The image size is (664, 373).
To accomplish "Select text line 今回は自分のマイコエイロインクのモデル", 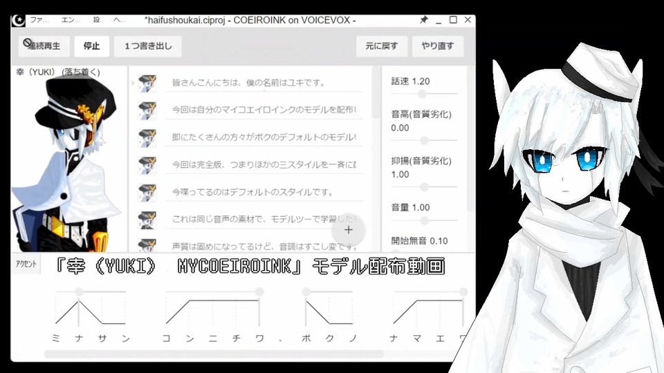I will [x=264, y=110].
